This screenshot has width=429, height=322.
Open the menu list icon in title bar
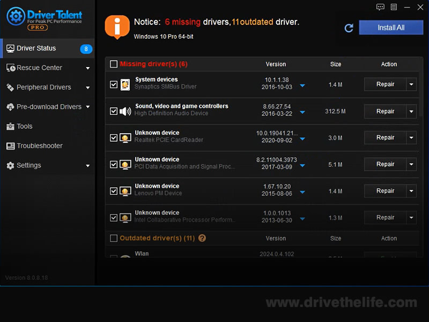click(394, 7)
